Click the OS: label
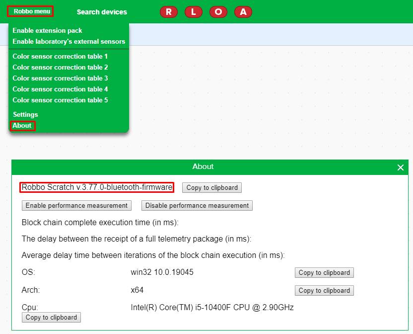The image size is (413, 334). [x=28, y=272]
